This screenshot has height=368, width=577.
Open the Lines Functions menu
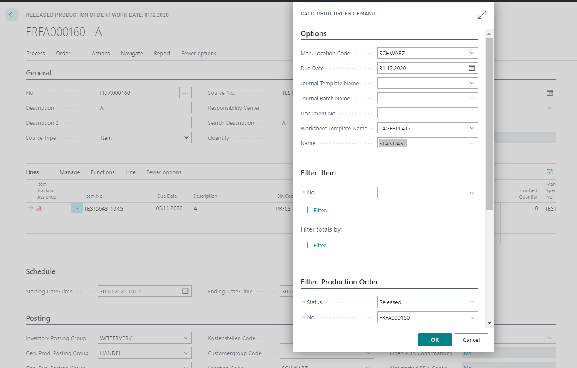click(103, 172)
